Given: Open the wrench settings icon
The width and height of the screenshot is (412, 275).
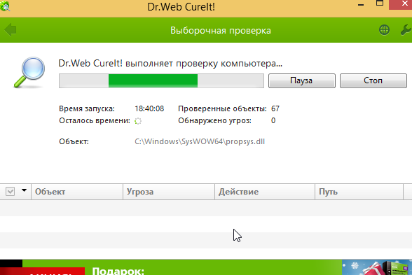Looking at the screenshot, I should click(406, 30).
